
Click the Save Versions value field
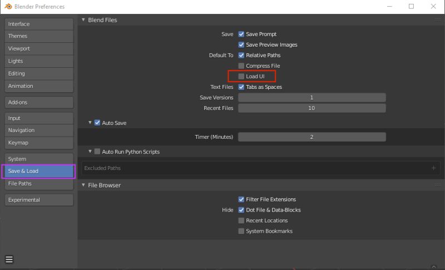point(312,97)
